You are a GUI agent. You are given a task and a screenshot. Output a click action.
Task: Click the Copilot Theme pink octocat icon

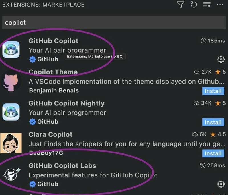click(11, 81)
